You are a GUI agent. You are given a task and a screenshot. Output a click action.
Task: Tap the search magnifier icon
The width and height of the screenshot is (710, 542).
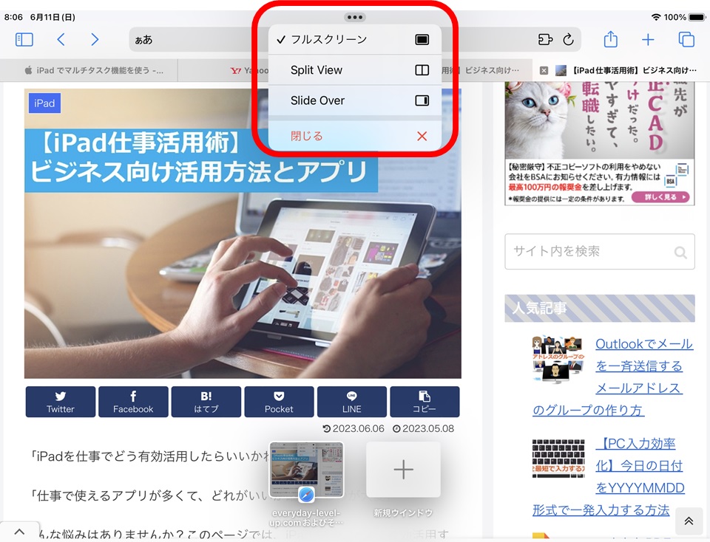point(680,253)
